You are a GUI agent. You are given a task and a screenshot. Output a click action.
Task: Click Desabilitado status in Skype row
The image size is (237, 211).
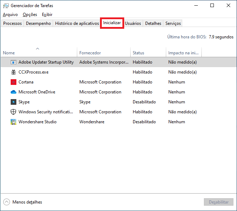pyautogui.click(x=144, y=102)
